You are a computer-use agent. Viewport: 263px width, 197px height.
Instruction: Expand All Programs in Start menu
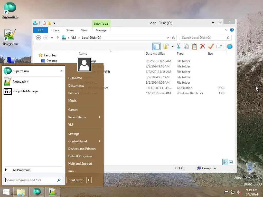click(33, 170)
